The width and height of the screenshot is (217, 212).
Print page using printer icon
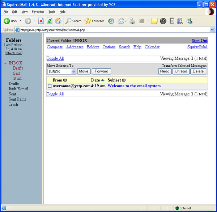point(132,21)
